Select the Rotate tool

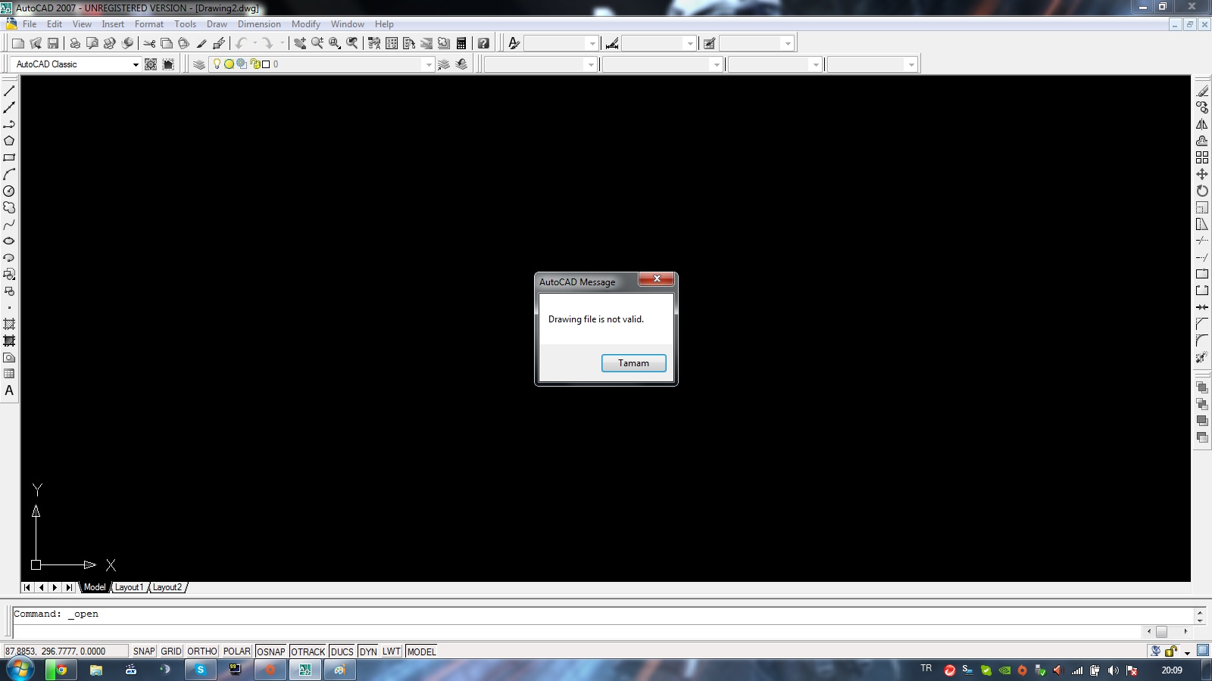[x=1202, y=191]
